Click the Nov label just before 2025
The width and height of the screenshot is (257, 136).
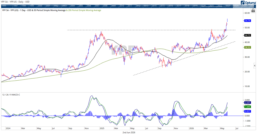87,128
